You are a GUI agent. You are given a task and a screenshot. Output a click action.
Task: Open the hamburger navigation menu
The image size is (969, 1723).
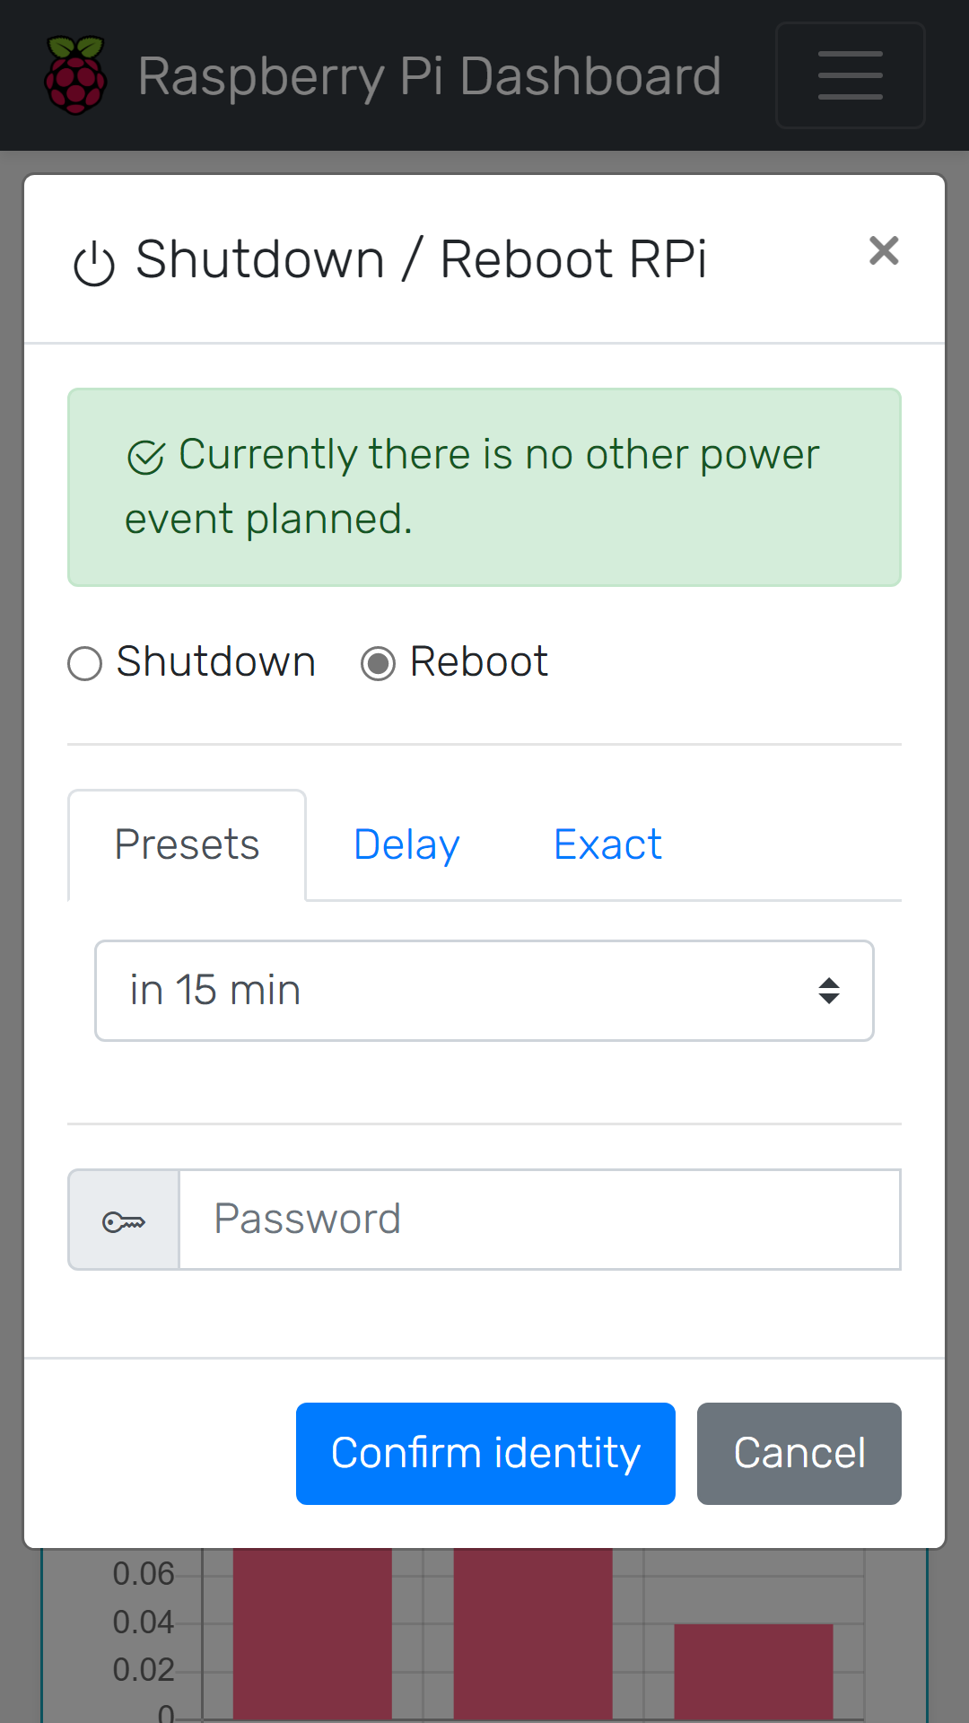click(x=850, y=75)
